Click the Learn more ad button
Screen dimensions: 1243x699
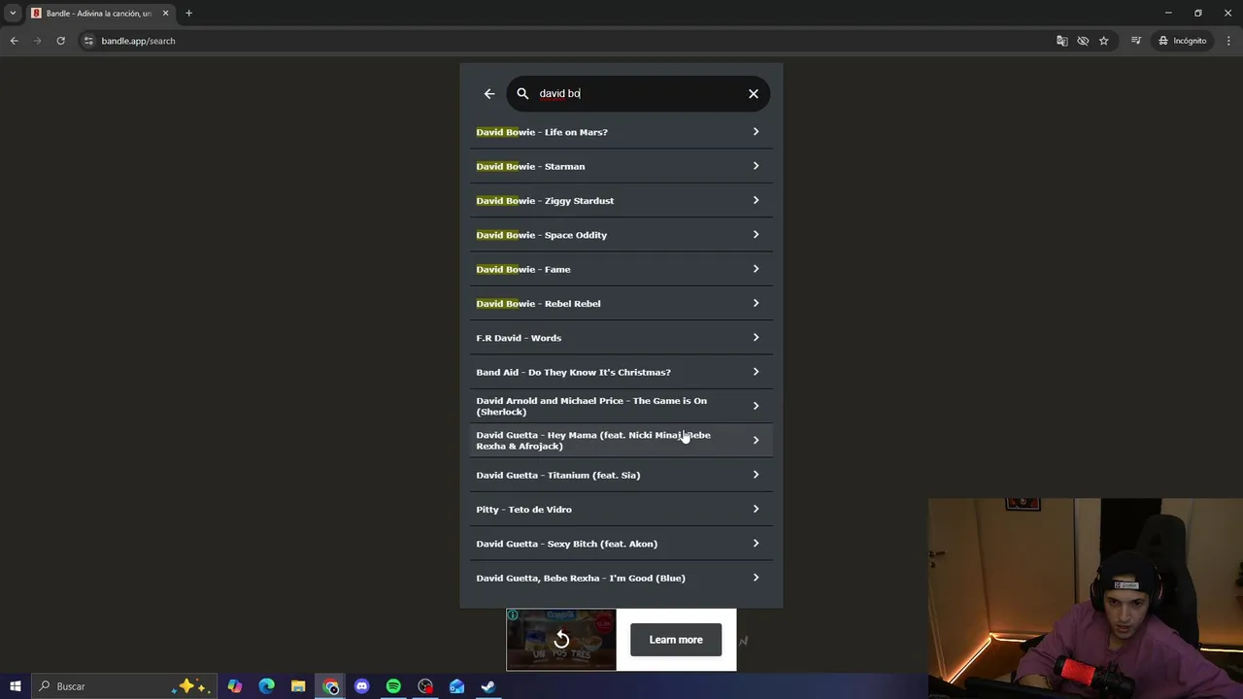676,640
